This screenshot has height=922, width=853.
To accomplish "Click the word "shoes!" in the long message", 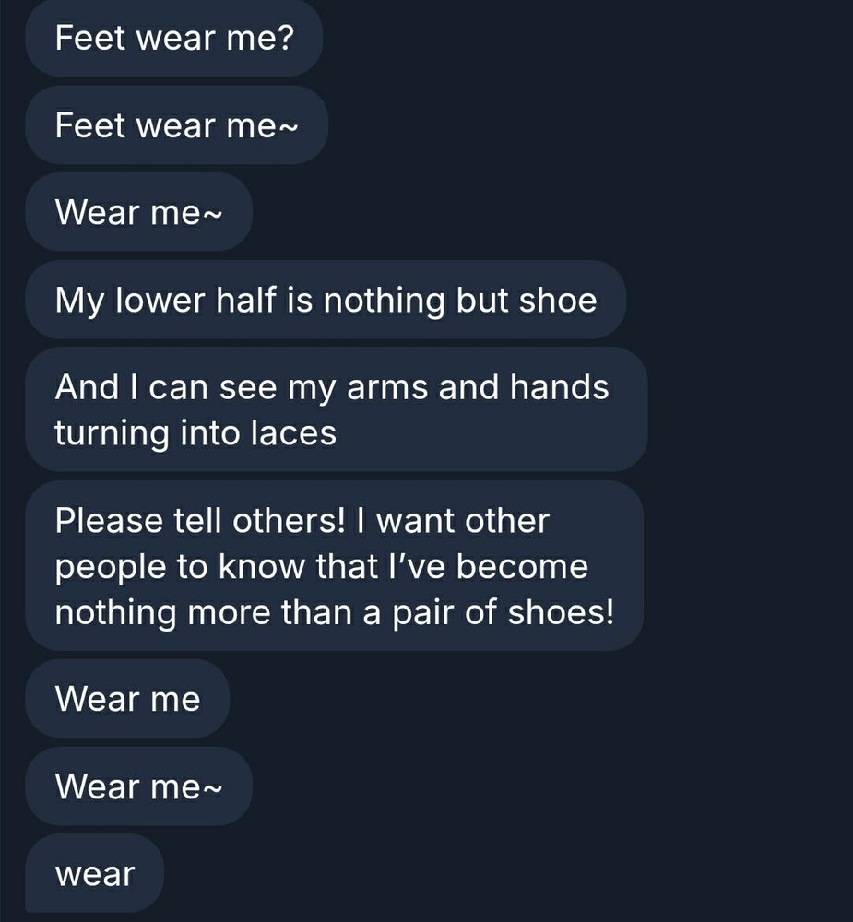I will 561,611.
